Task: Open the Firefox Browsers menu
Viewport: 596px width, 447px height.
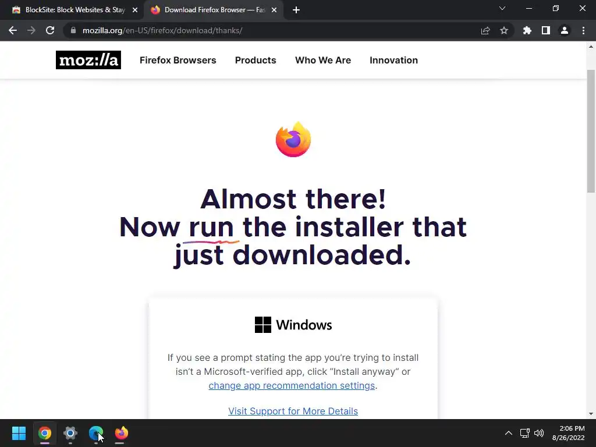Action: click(178, 60)
